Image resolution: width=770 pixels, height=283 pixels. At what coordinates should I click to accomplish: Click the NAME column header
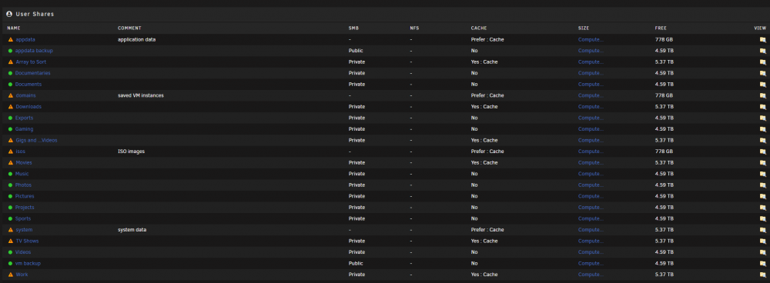click(14, 28)
